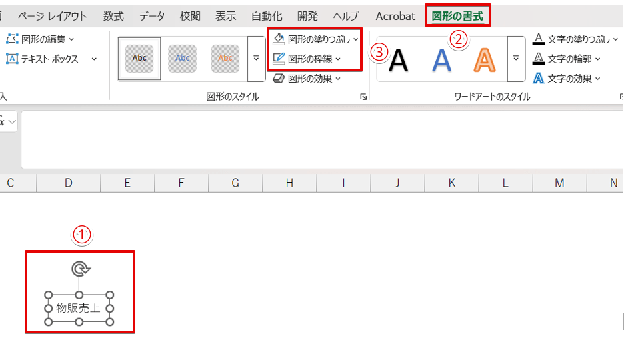Image resolution: width=630 pixels, height=340 pixels.
Task: Click the 図形の効果 icon
Action: tap(279, 79)
